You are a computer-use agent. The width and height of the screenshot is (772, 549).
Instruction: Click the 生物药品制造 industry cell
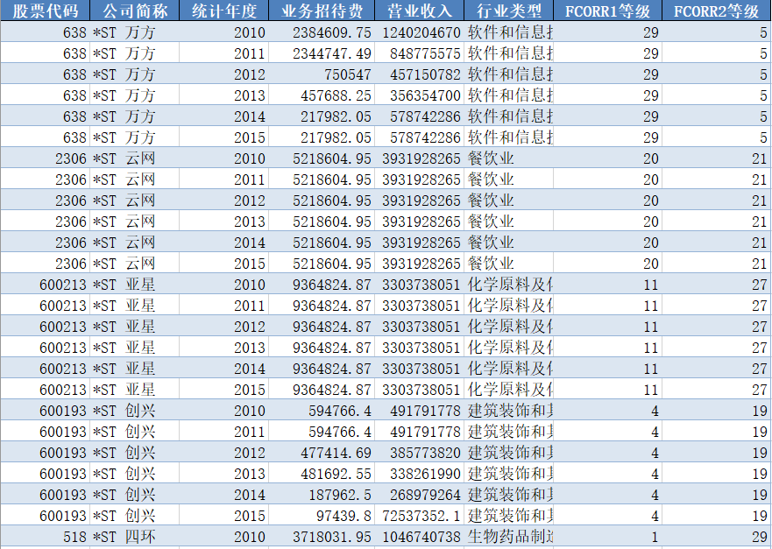[x=509, y=537]
